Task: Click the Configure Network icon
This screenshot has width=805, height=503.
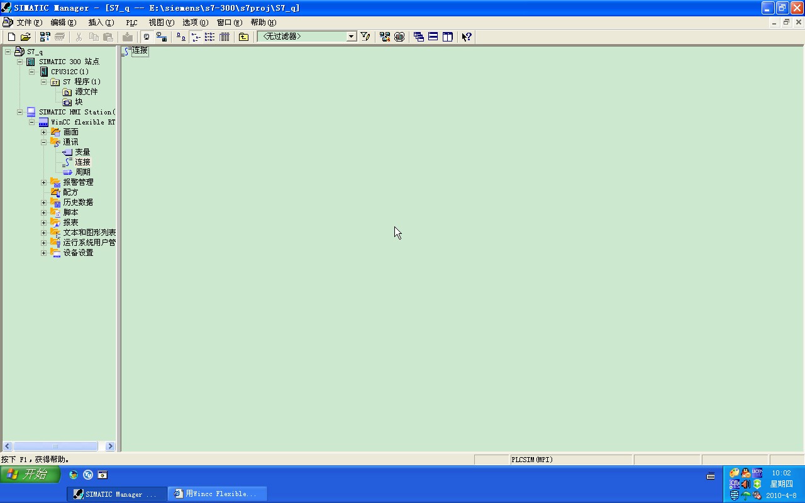Action: [385, 37]
